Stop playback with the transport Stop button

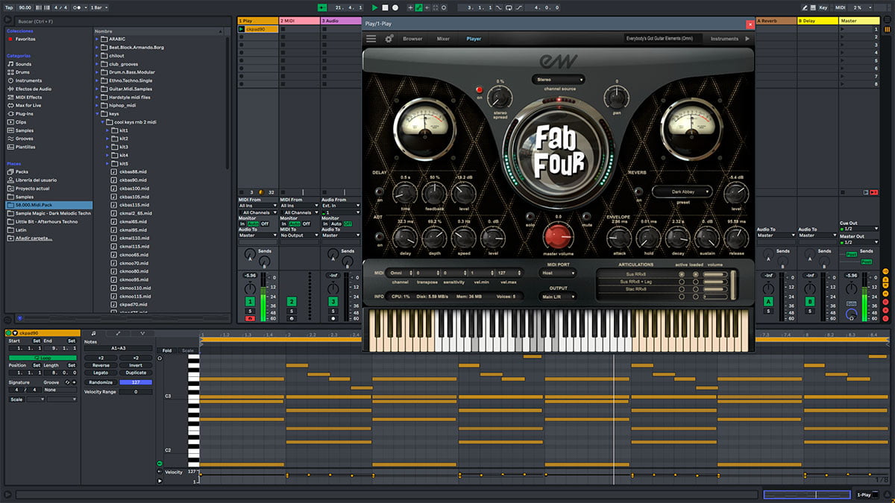[385, 7]
